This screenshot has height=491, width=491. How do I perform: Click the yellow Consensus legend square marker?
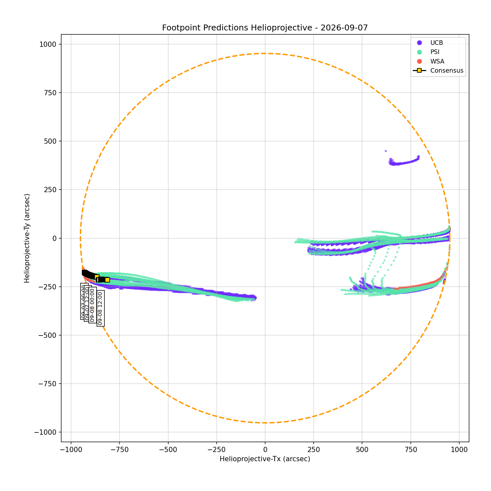click(419, 70)
